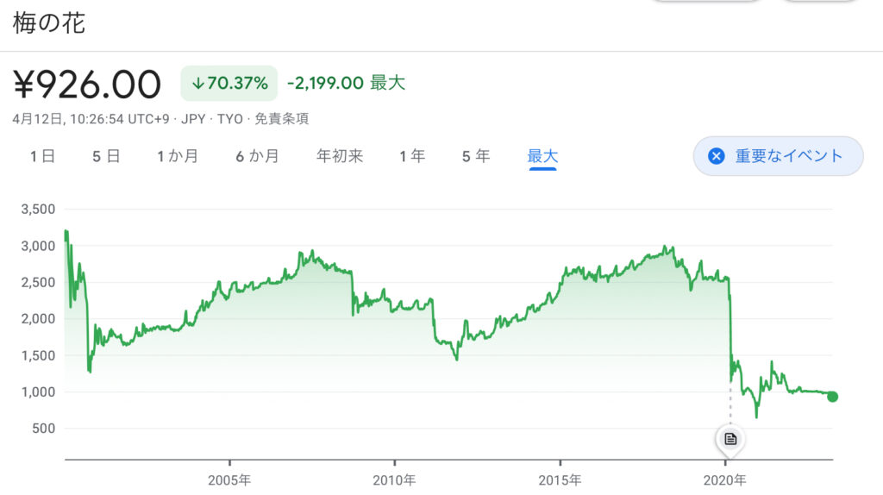The image size is (883, 495).
Task: Click the X icon on 重要なイベント chip
Action: 716,156
